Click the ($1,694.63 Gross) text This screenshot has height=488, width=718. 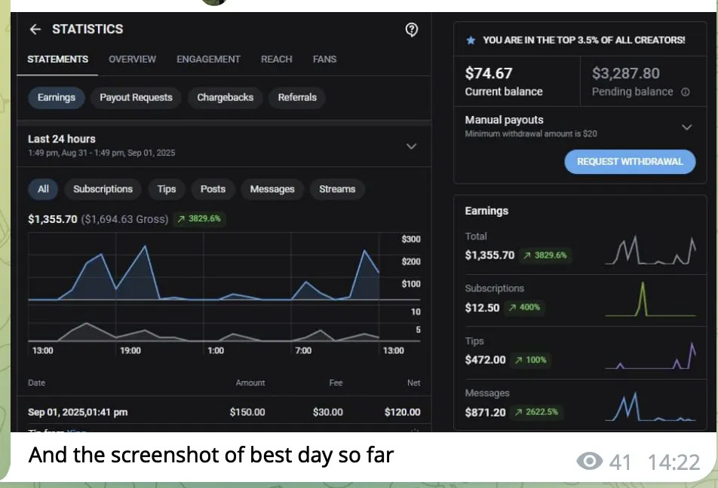(124, 219)
